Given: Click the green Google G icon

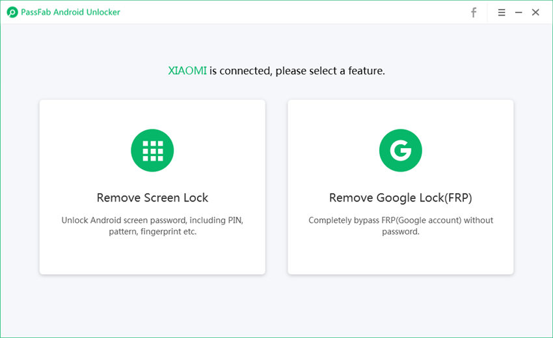Looking at the screenshot, I should [401, 151].
